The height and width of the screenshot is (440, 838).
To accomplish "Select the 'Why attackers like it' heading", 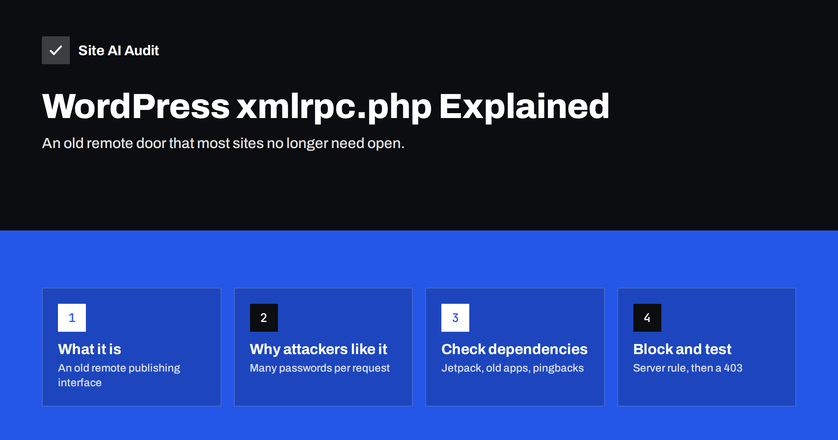I will pyautogui.click(x=318, y=350).
